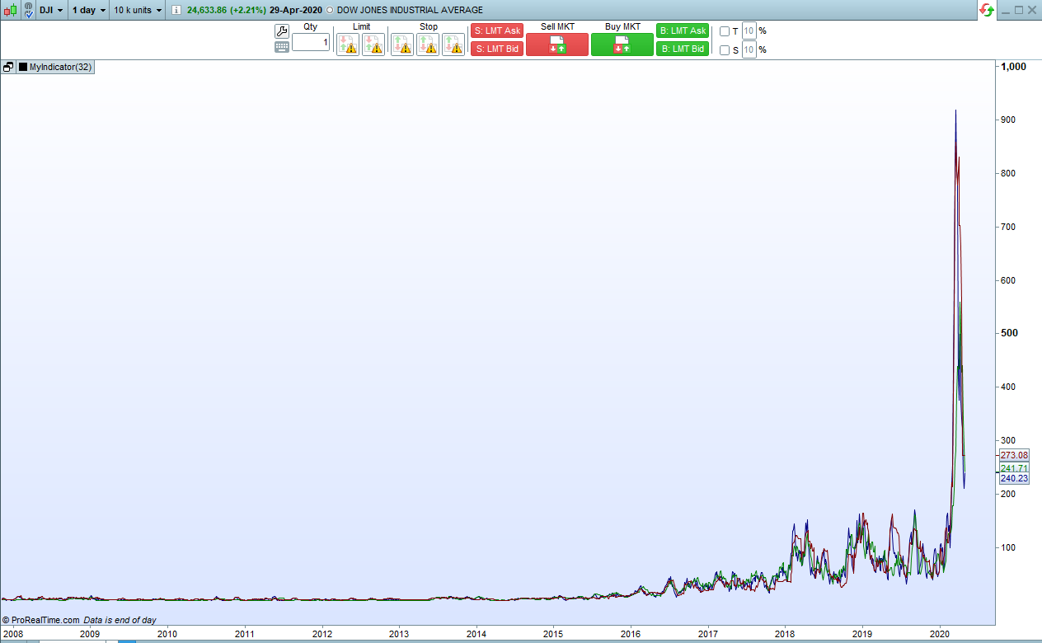
Task: Maximize the chart window
Action: (1019, 10)
